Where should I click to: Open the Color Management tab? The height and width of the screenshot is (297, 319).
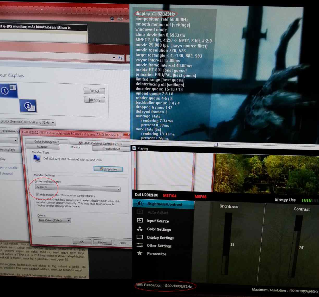[x=47, y=142]
